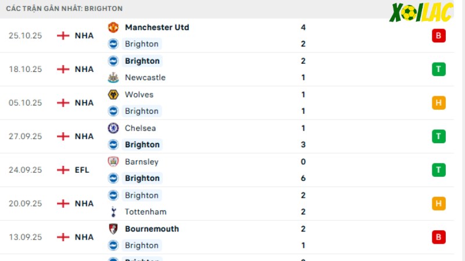Click the Tottenham club crest
Viewport: 465px width, 261px height.
point(113,212)
